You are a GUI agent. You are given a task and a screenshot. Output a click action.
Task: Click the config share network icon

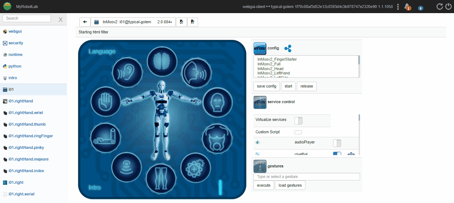(288, 48)
